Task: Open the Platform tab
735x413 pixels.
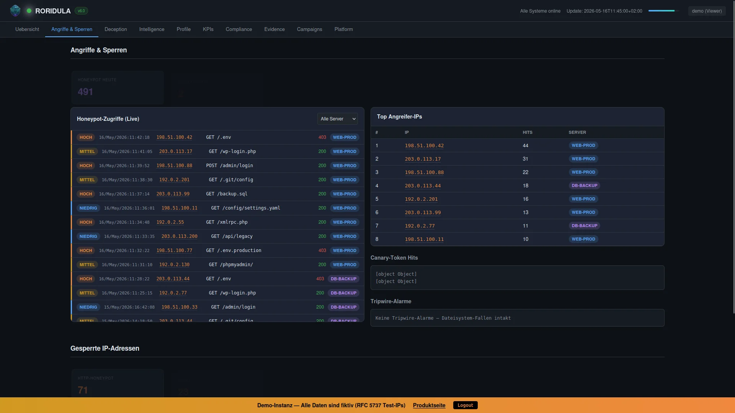Action: coord(344,29)
